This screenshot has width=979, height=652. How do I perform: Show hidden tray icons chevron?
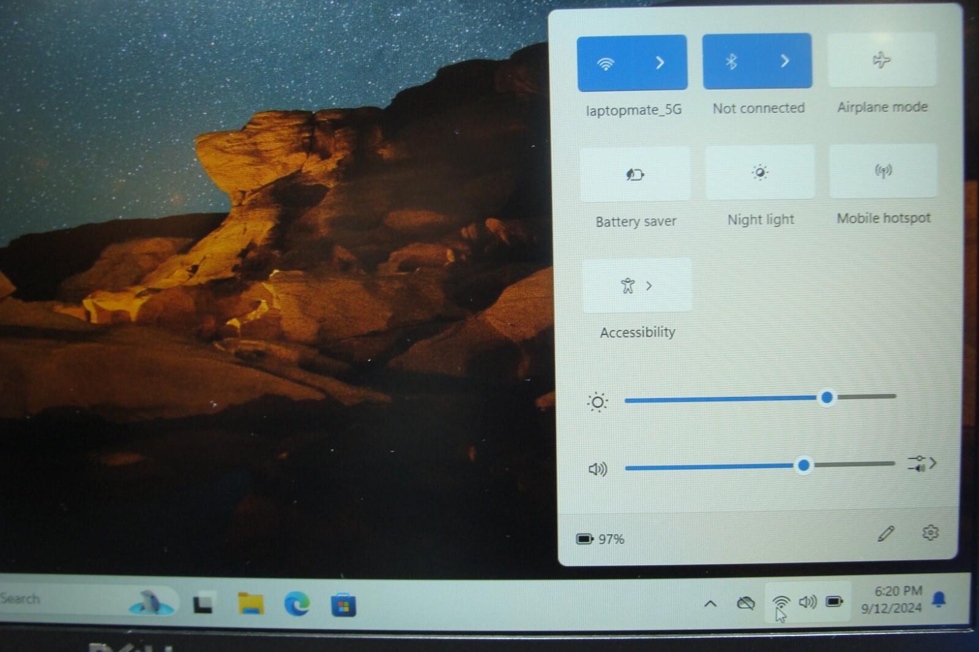point(710,604)
